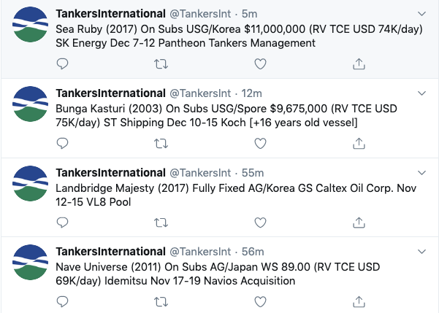Expand the Bunga Kasturi tweet's menu chevron
Viewport: 439px width, 313px height.
pyautogui.click(x=421, y=93)
